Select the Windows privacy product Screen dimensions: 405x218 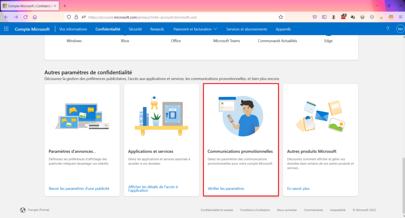tap(74, 41)
